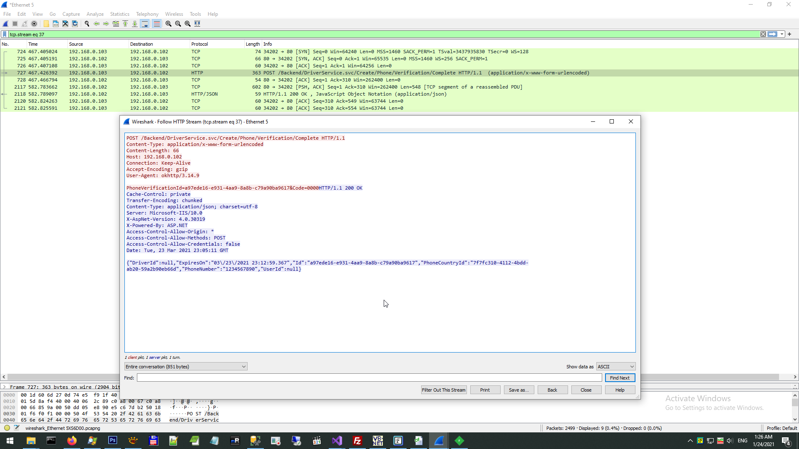The width and height of the screenshot is (799, 449).
Task: Toggle packet colorization rules button
Action: pos(156,24)
